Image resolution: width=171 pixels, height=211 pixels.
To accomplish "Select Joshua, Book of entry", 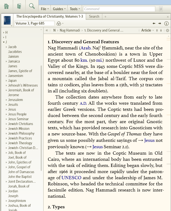I will (20, 206).
